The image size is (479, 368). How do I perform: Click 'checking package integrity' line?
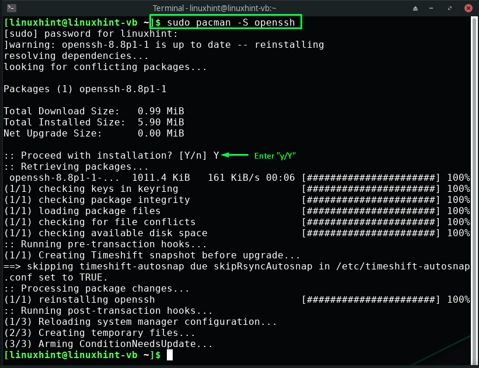point(97,200)
